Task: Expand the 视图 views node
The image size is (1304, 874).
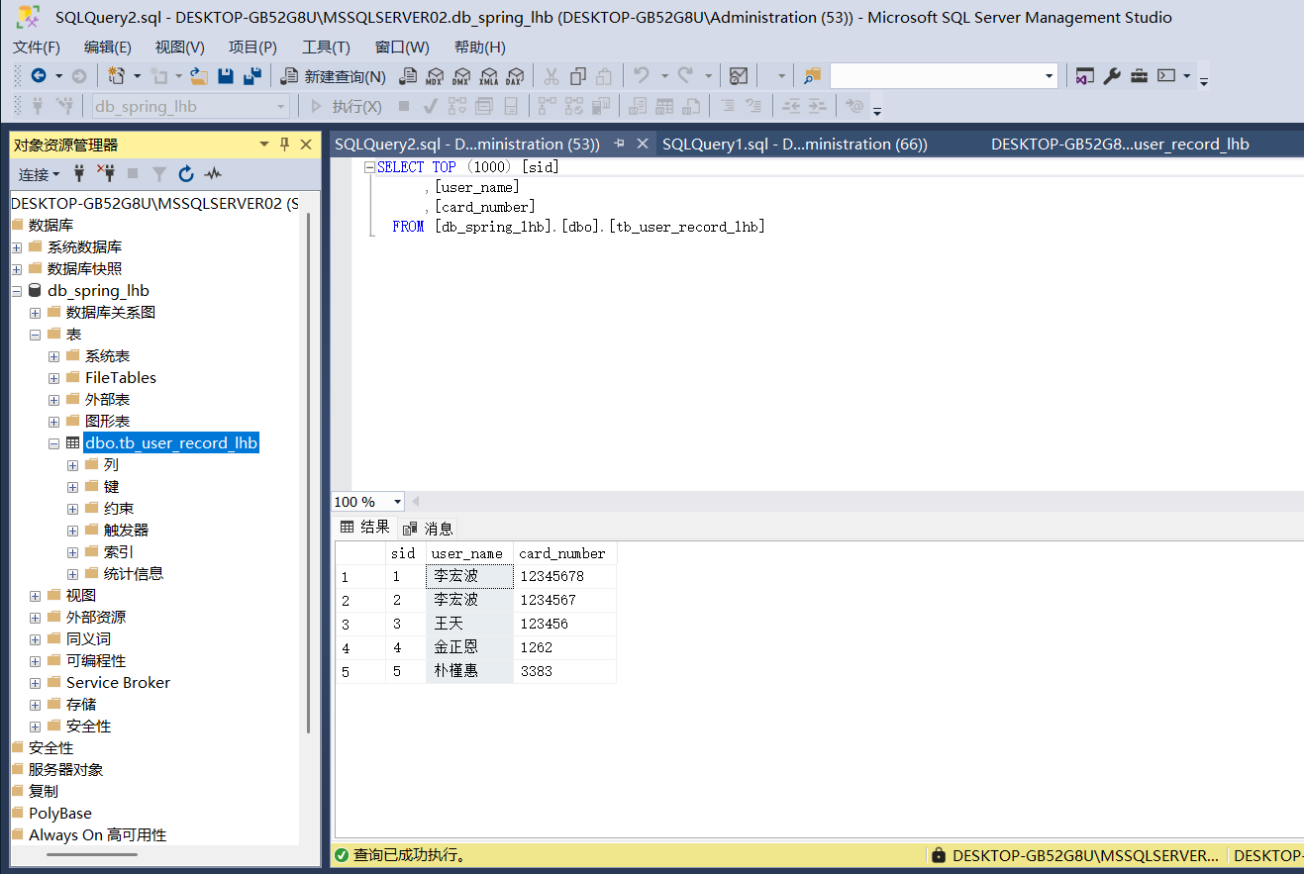Action: [36, 596]
